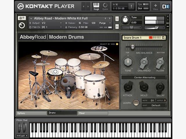Open the MAP Default dropdown
Screen dimensions: 186x139
click(154, 105)
